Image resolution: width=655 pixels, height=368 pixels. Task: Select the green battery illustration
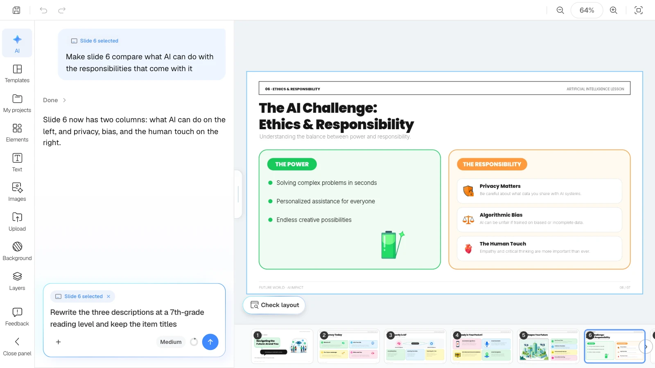(x=393, y=245)
